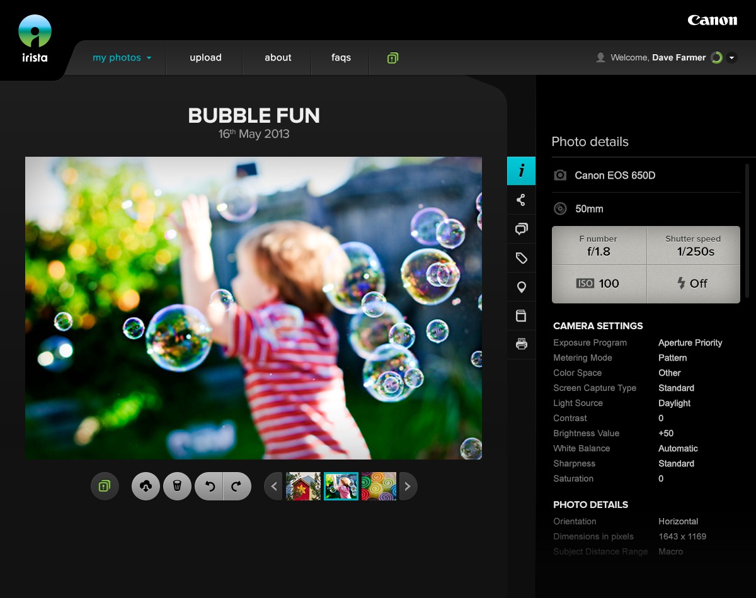Click the Orientation Horizontal value
The height and width of the screenshot is (598, 756).
[678, 521]
